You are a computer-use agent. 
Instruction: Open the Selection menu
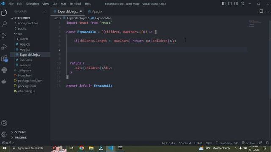[32, 4]
